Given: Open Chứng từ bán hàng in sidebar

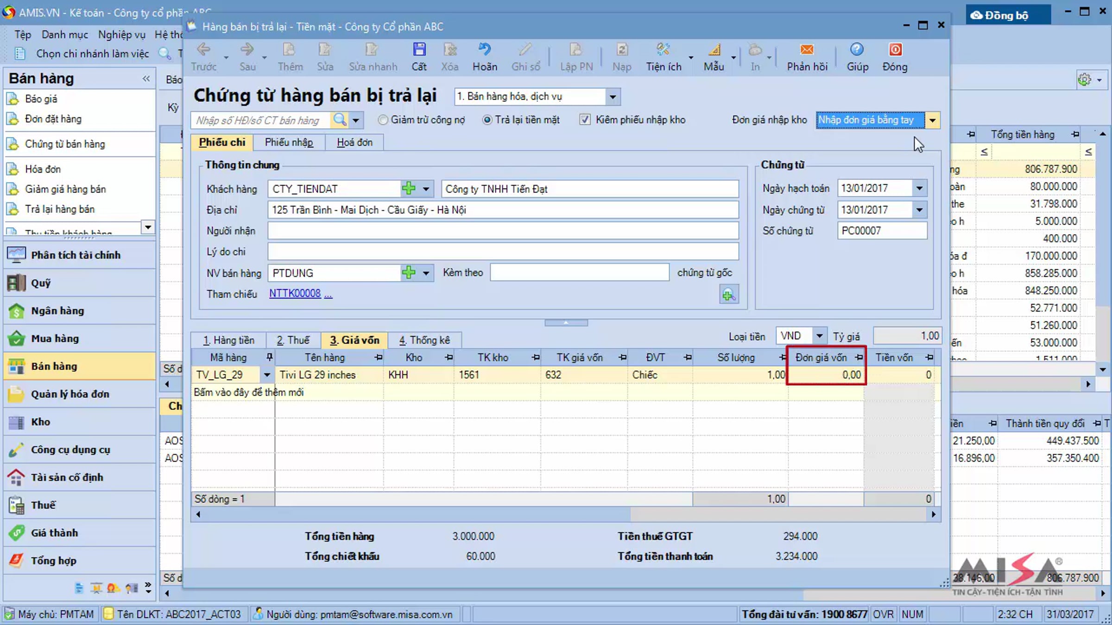Looking at the screenshot, I should tap(65, 144).
